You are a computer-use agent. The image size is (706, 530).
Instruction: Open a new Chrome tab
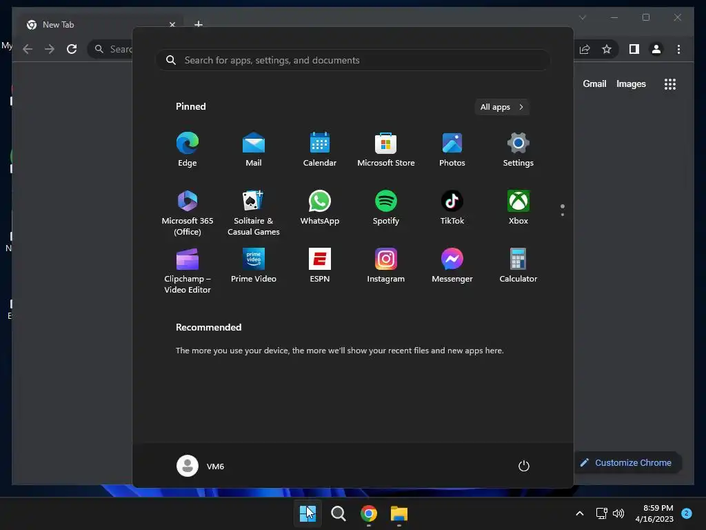pos(199,23)
